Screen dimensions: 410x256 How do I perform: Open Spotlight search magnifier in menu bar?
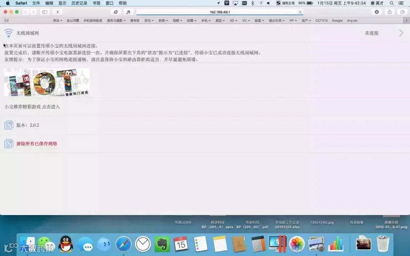(392, 3)
